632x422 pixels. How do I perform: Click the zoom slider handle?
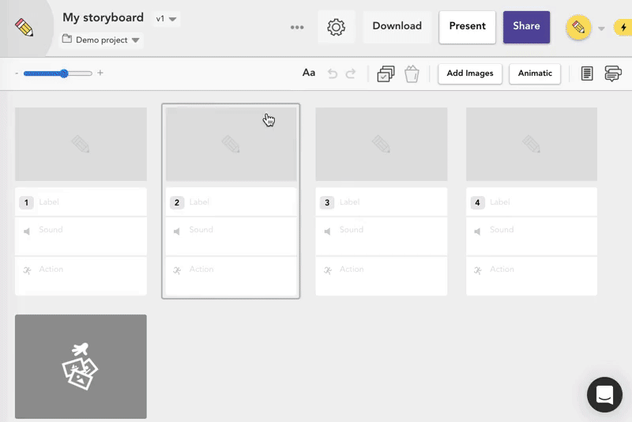pyautogui.click(x=64, y=73)
